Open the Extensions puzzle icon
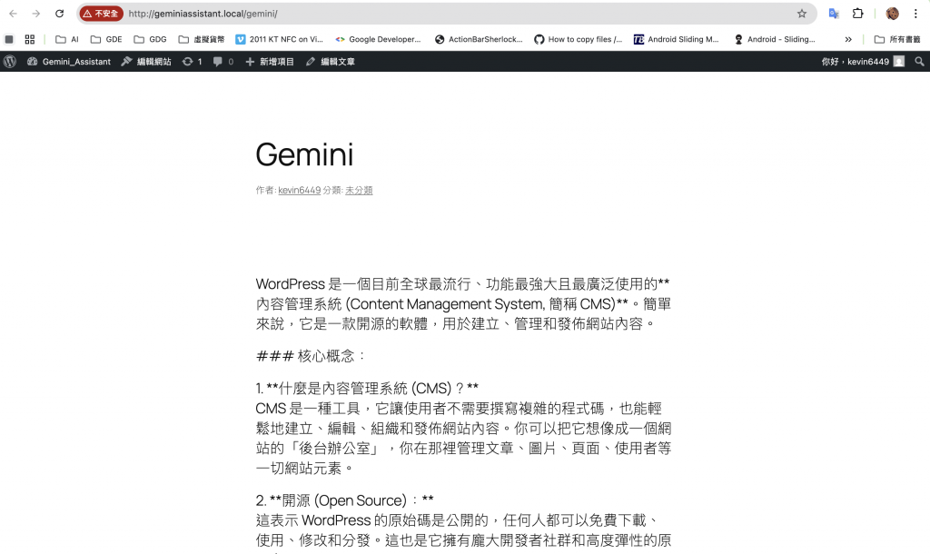The height and width of the screenshot is (554, 930). (x=857, y=14)
